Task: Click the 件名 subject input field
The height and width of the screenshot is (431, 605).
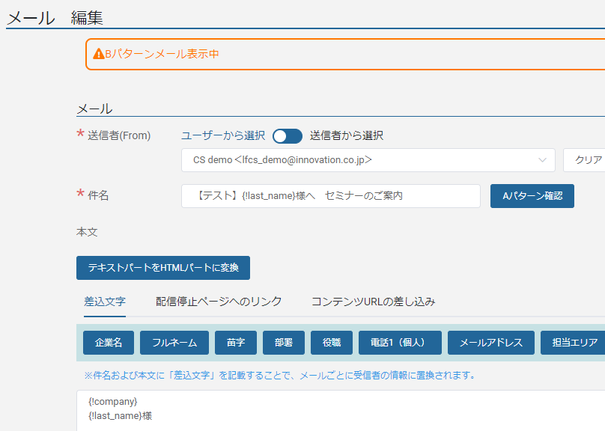Action: pos(331,195)
